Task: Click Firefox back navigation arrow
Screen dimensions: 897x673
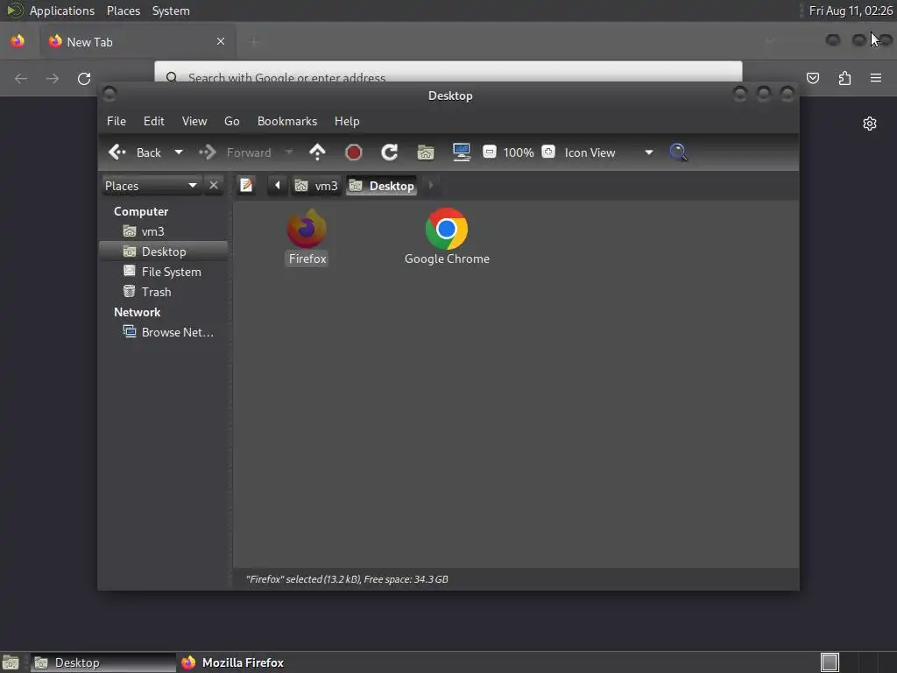Action: click(x=21, y=78)
